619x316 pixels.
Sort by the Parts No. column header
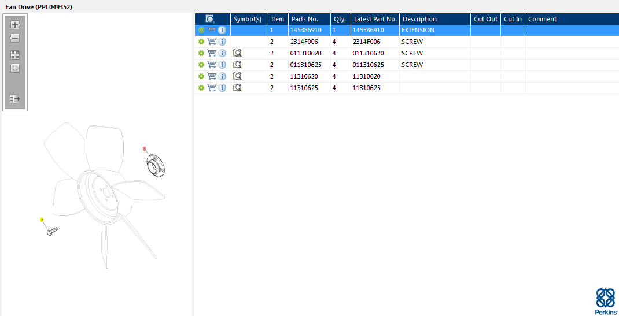[309, 19]
